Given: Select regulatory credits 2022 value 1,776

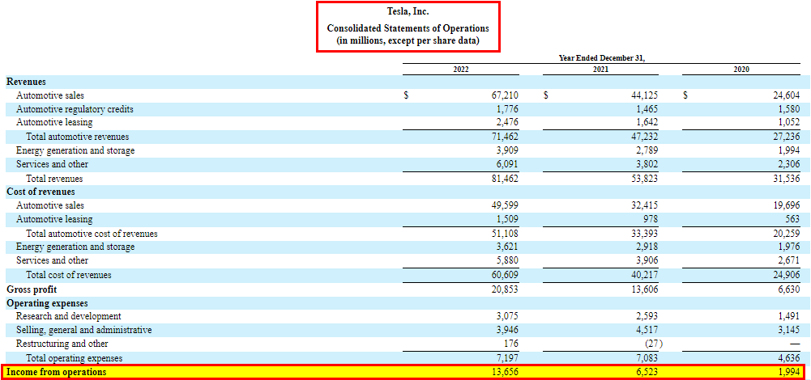Looking at the screenshot, I should [x=507, y=109].
